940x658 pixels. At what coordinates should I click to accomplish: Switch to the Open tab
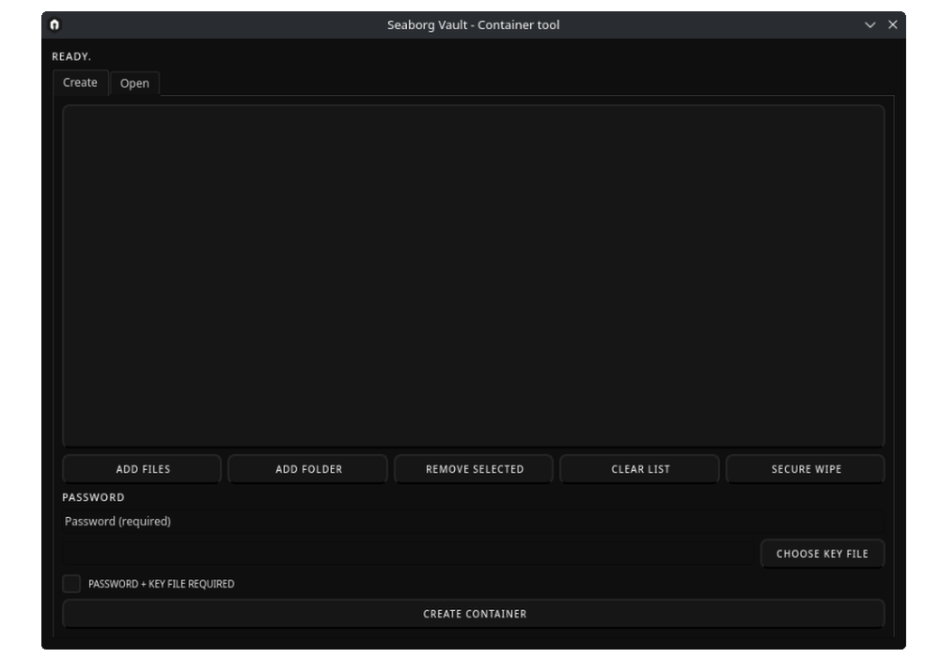134,84
